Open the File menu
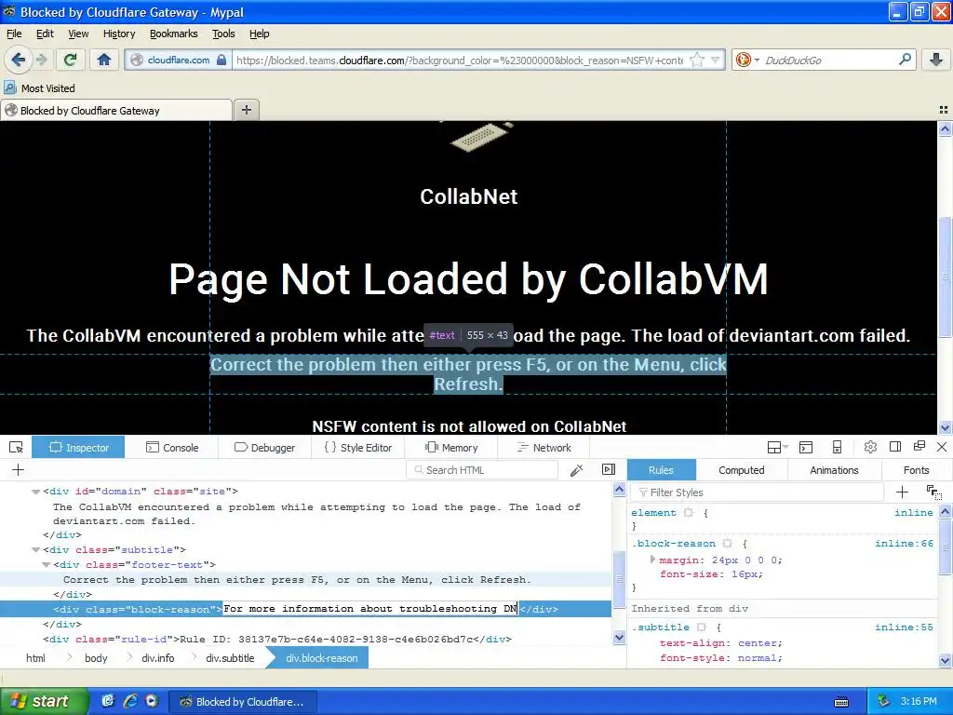The image size is (953, 715). tap(14, 34)
